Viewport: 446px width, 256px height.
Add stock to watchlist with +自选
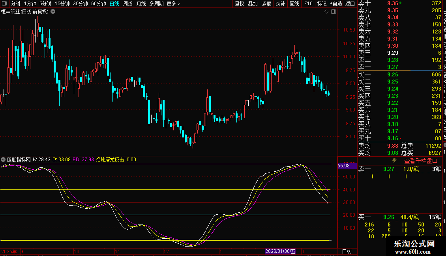(x=336, y=4)
